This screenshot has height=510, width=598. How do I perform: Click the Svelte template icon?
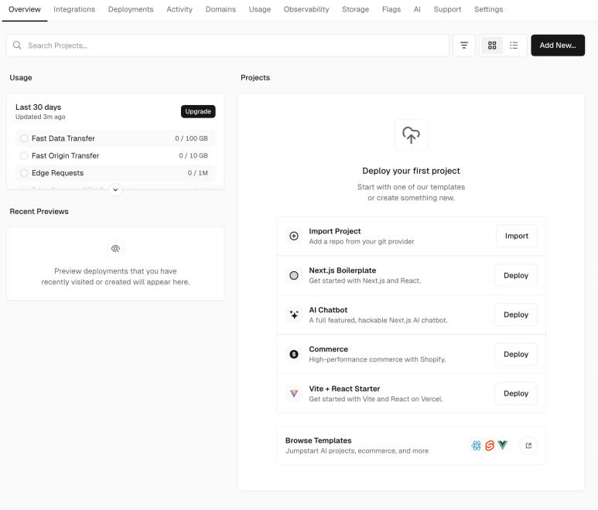490,445
